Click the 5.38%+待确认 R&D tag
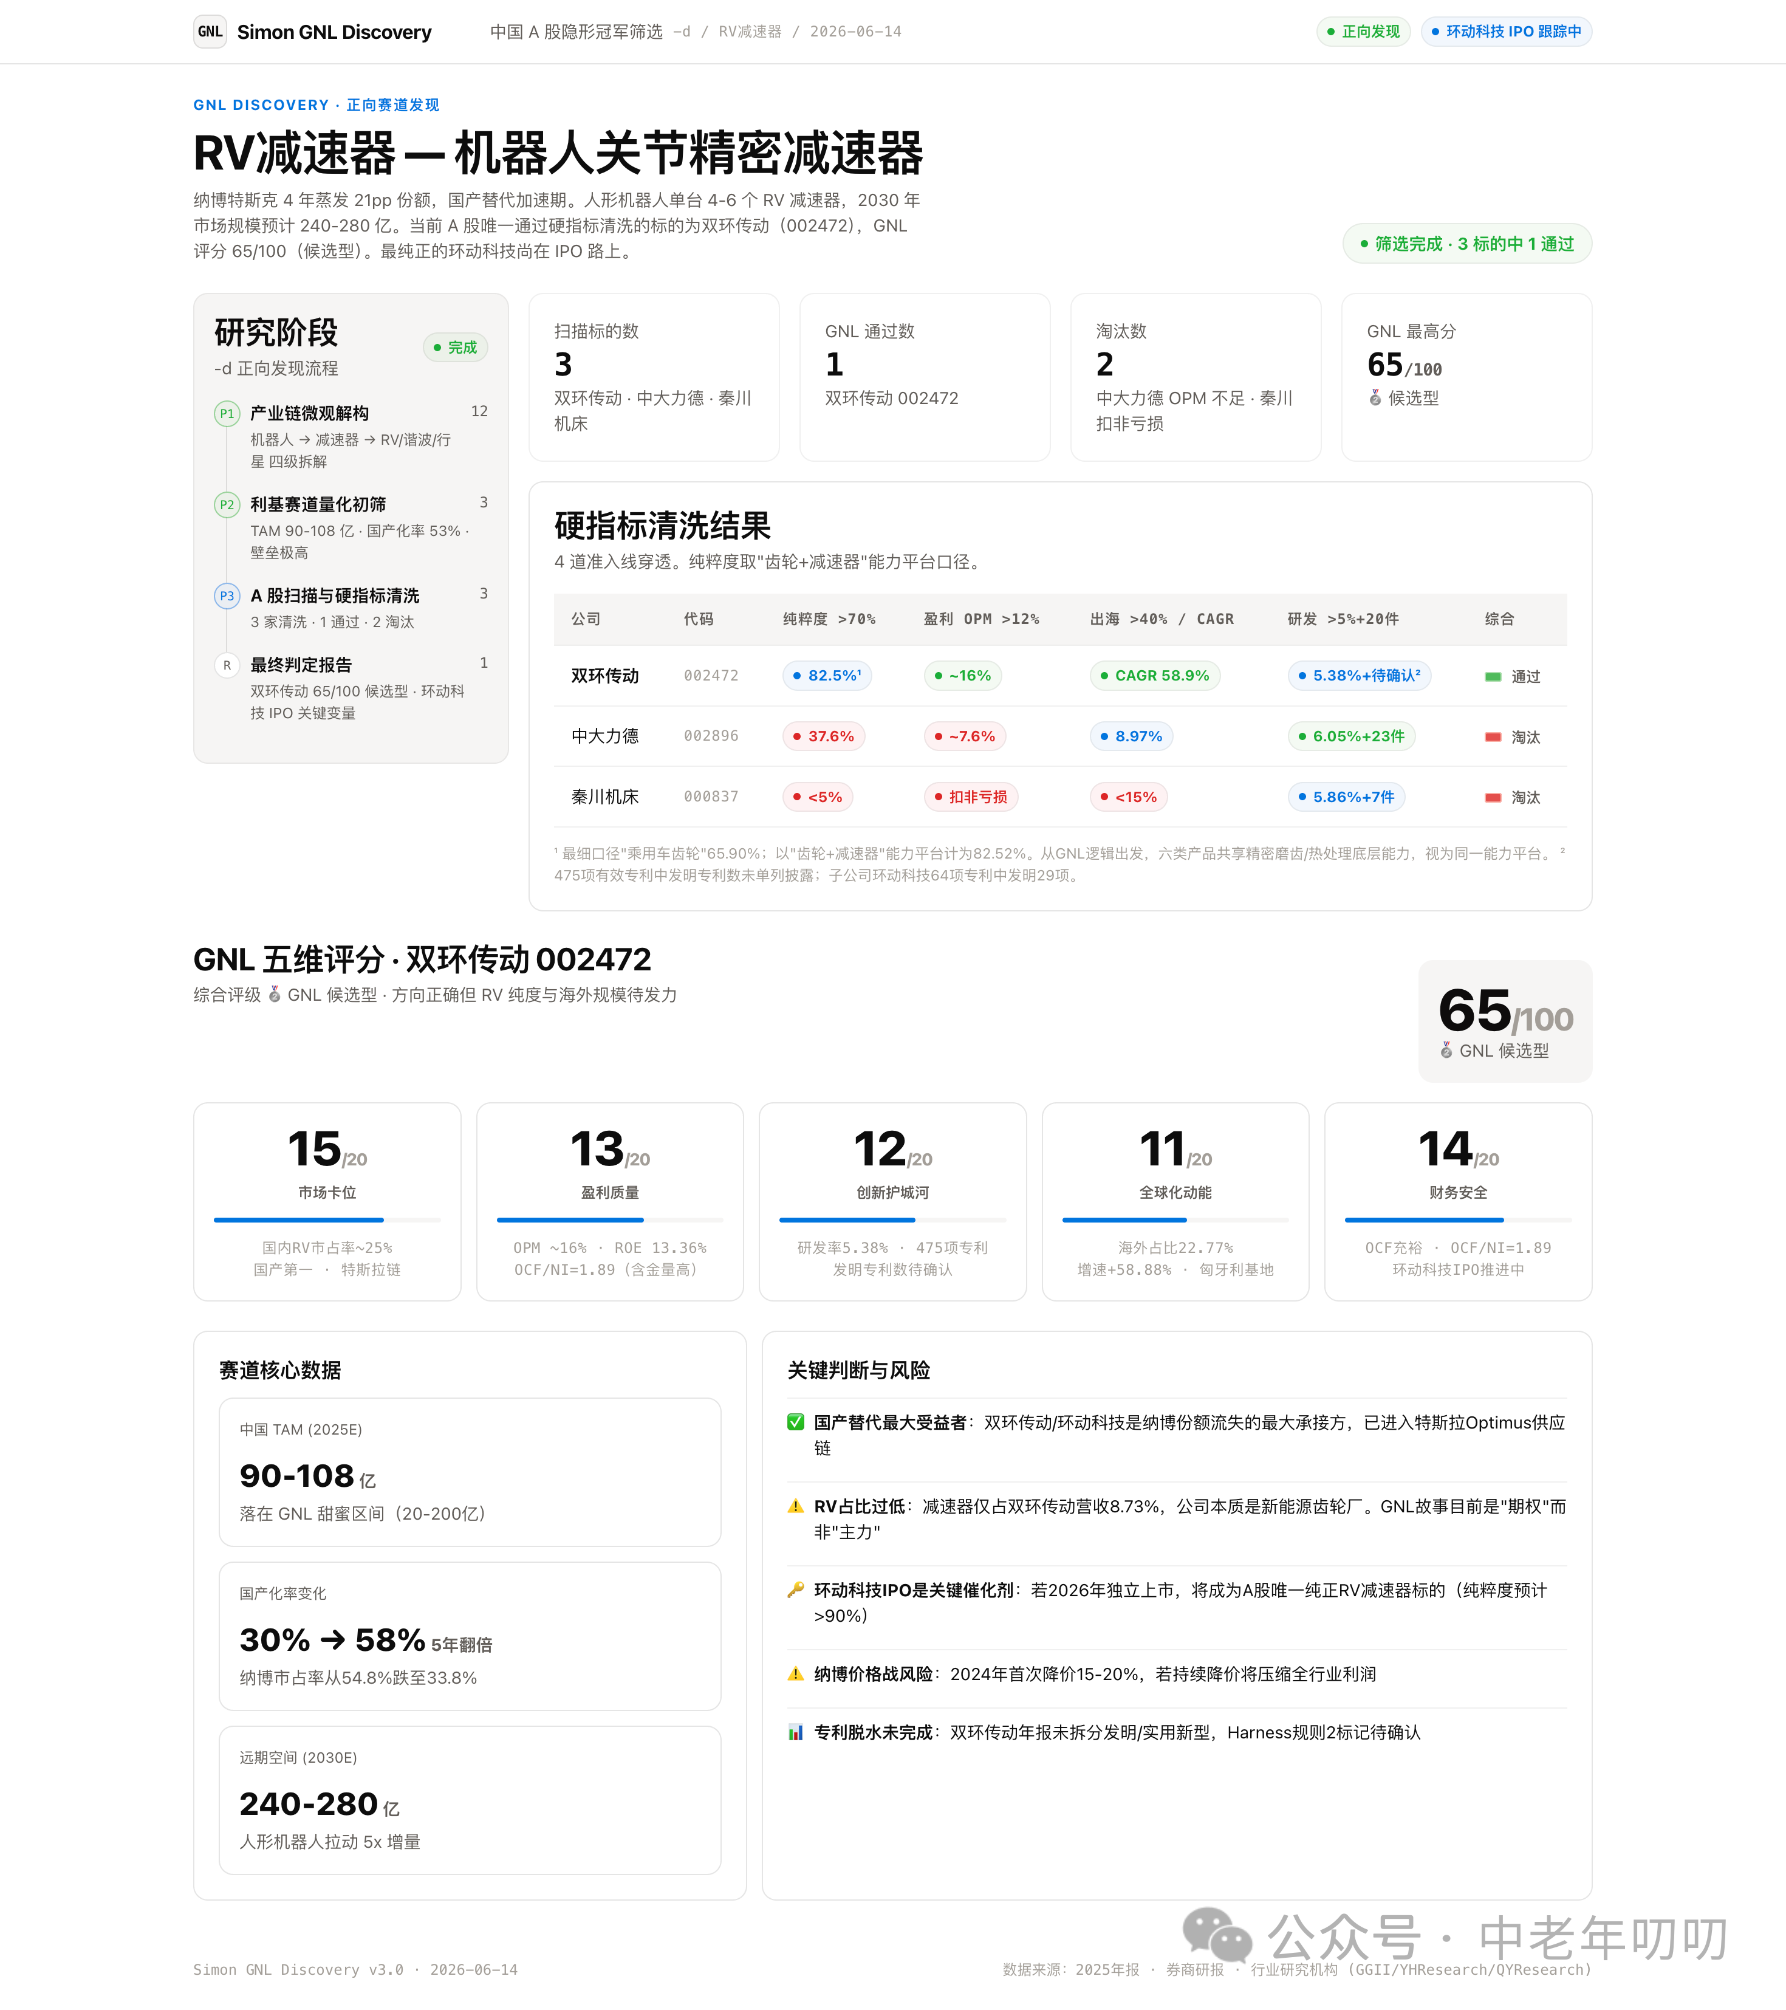Viewport: 1786px width, 2010px height. click(x=1360, y=676)
